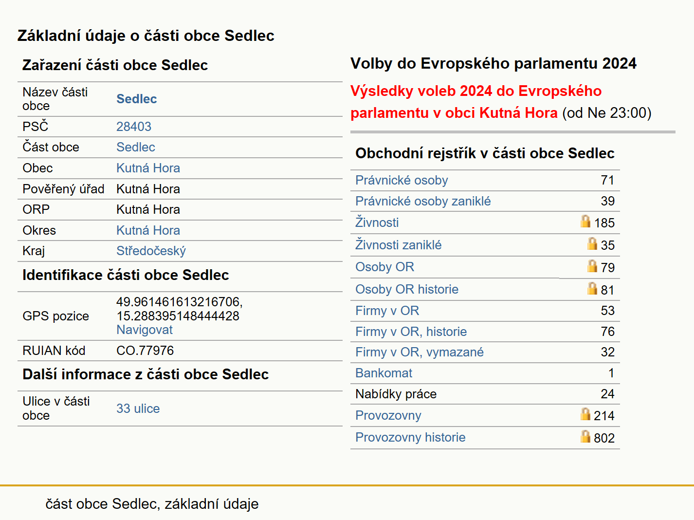
Task: Click the lock icon in Provozovny historie row
Action: 585,436
